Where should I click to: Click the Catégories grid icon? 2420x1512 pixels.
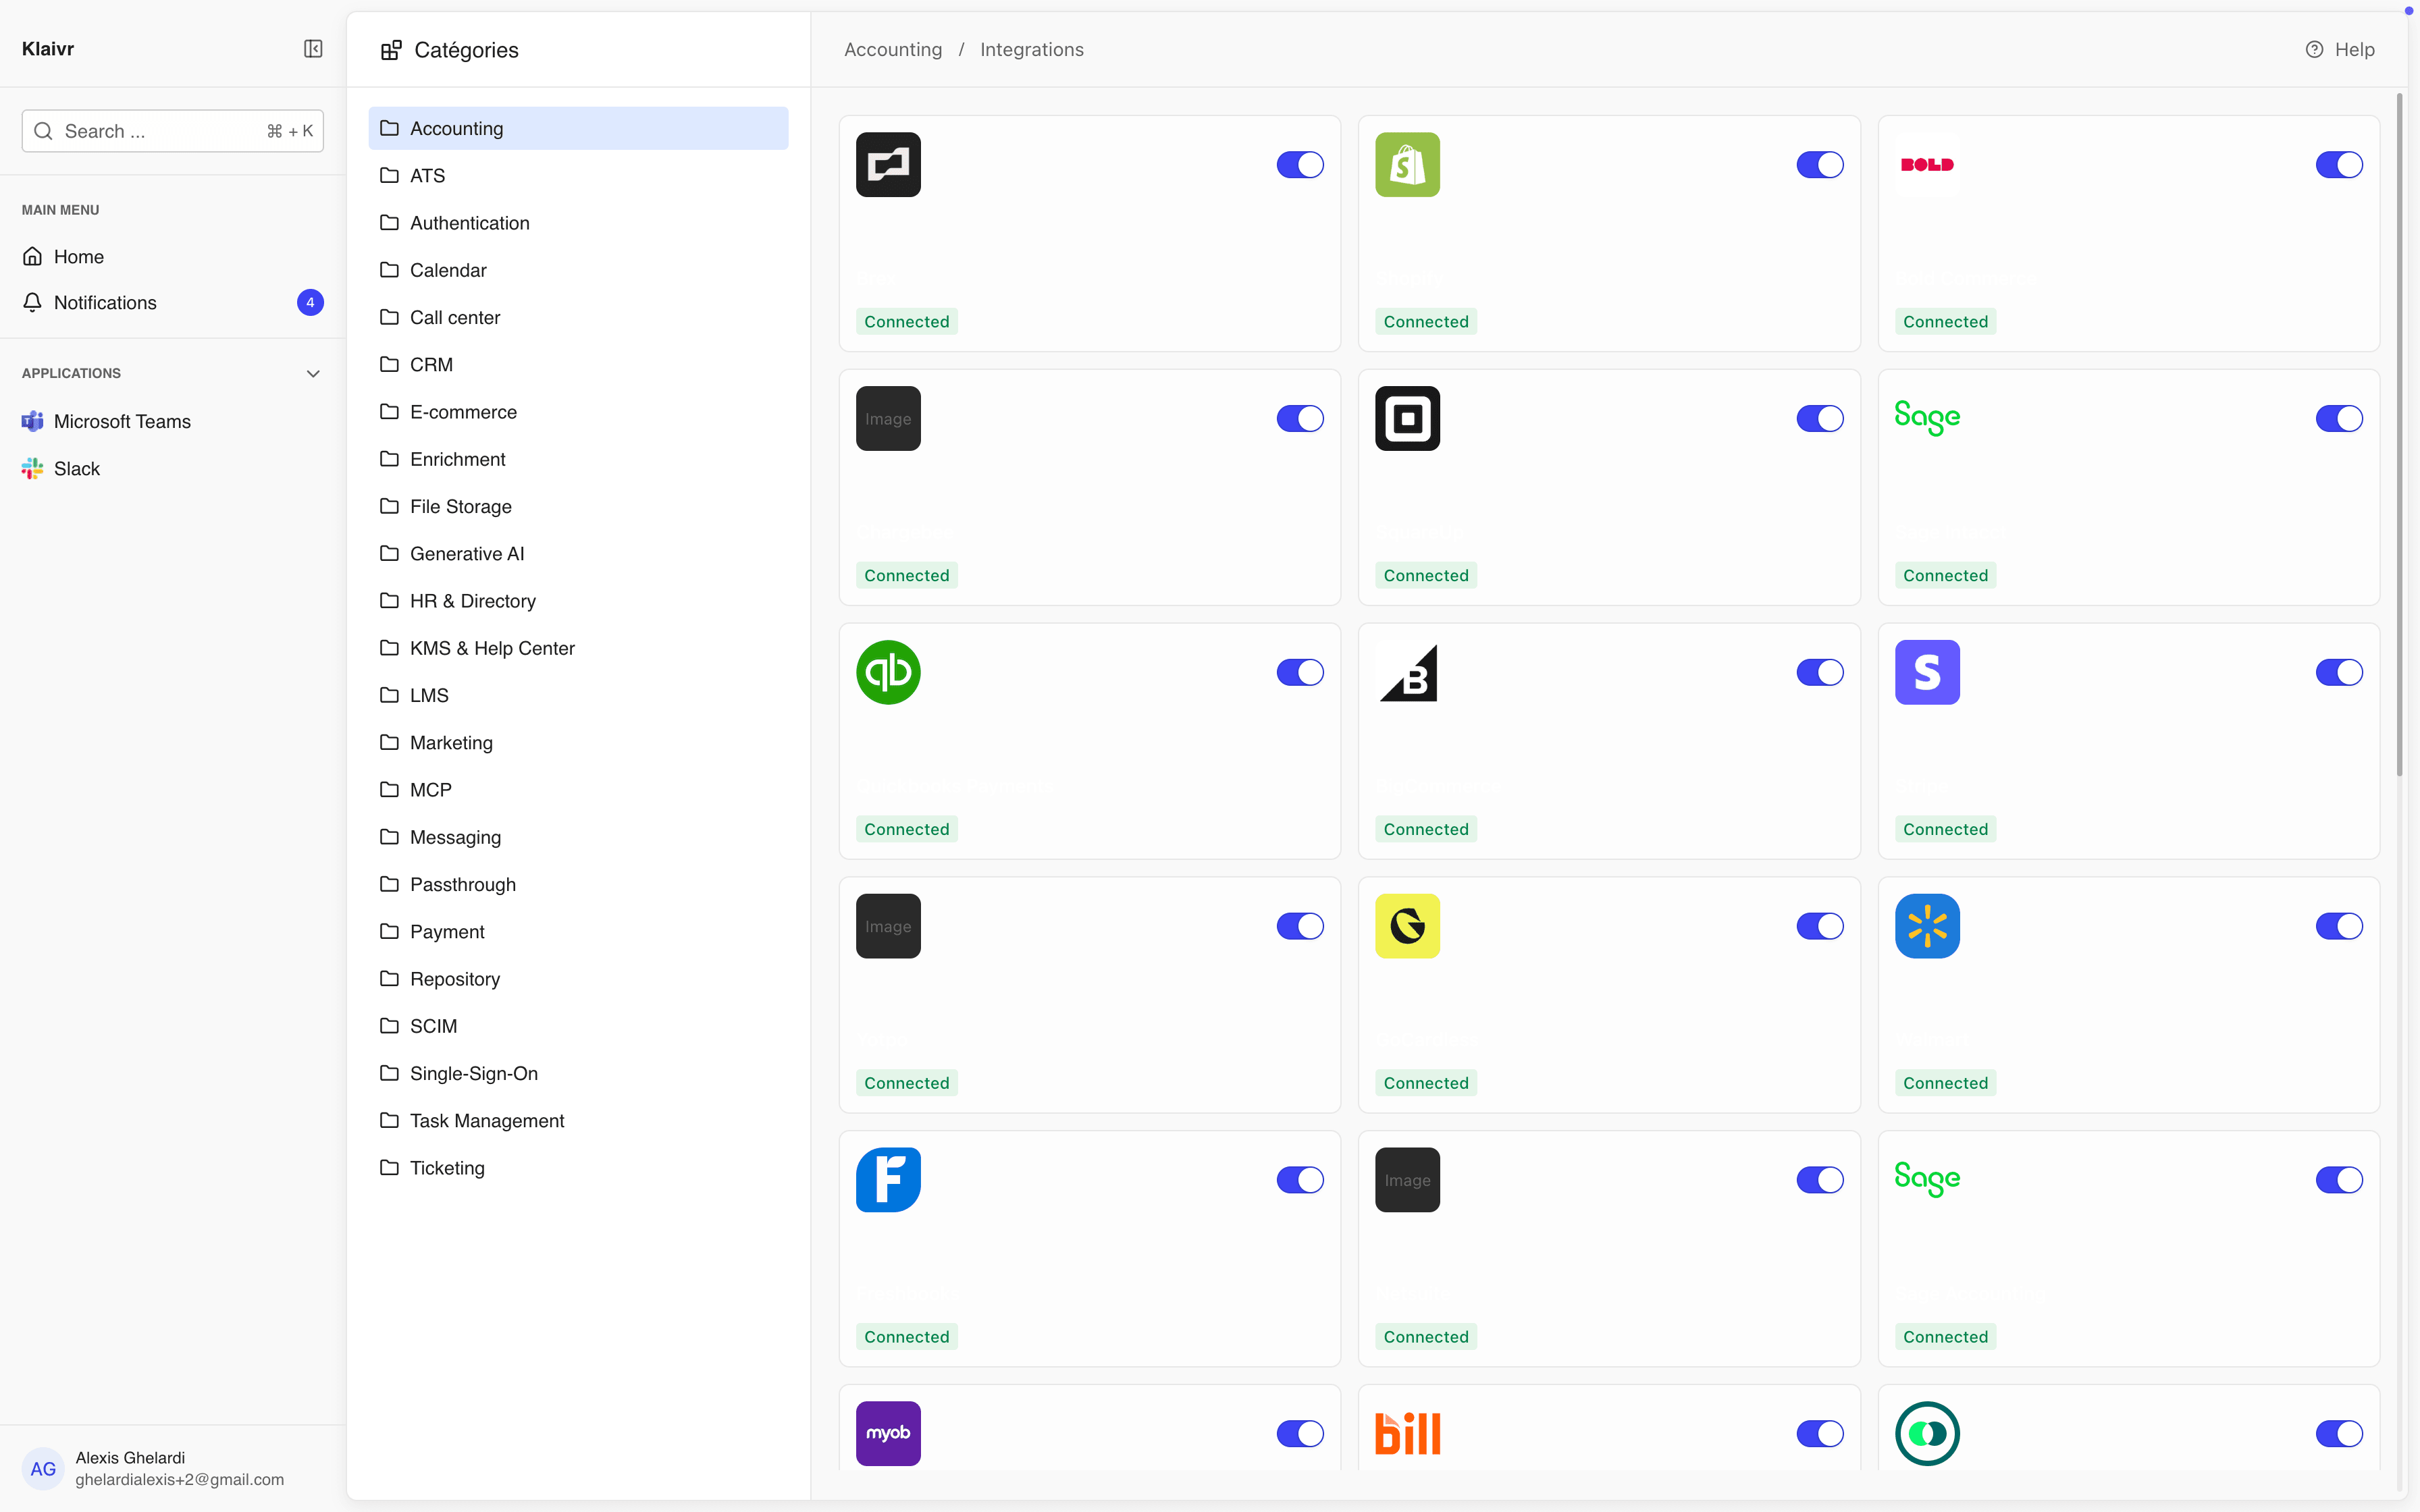pos(391,50)
